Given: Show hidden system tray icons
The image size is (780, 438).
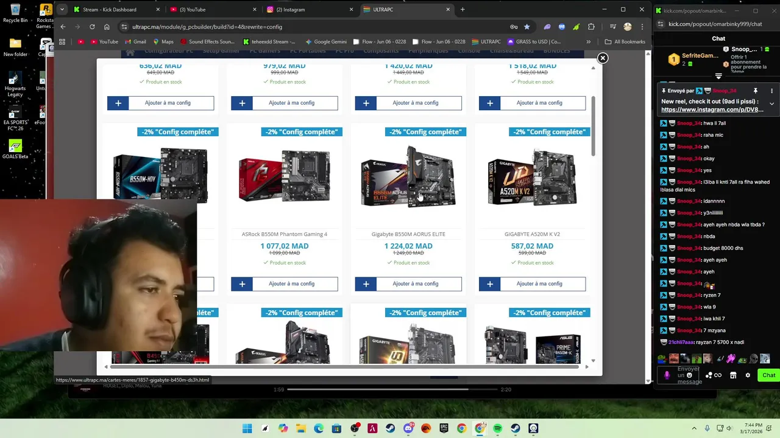Looking at the screenshot, I should click(x=695, y=428).
